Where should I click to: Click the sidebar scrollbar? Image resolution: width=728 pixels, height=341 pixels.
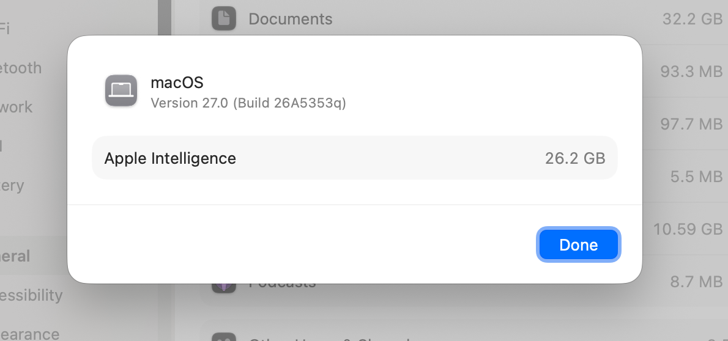click(x=165, y=18)
